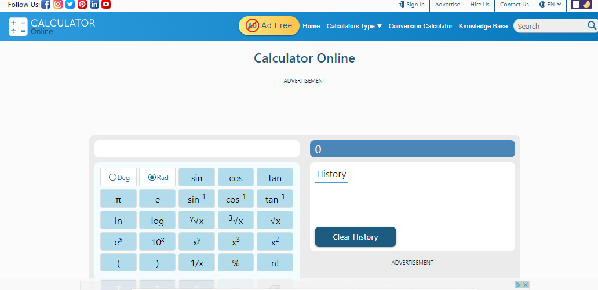Click the cube root key
598x290 pixels.
pyautogui.click(x=236, y=221)
